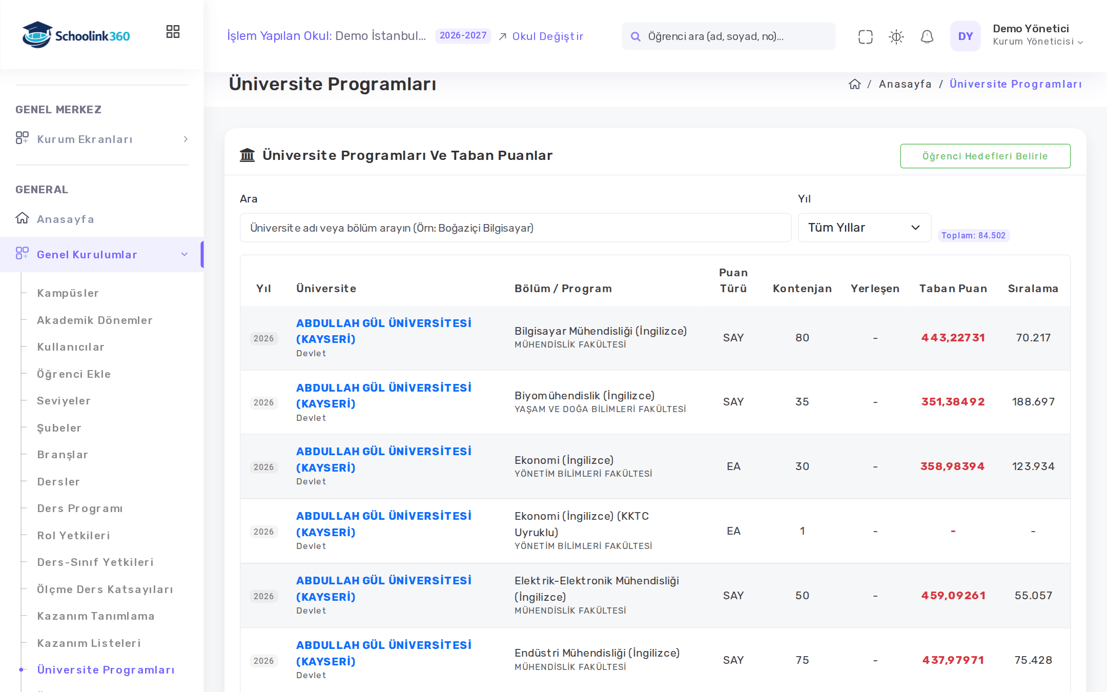Click the Genel Kurulumlar sidebar icon
1107x692 pixels.
tap(22, 254)
